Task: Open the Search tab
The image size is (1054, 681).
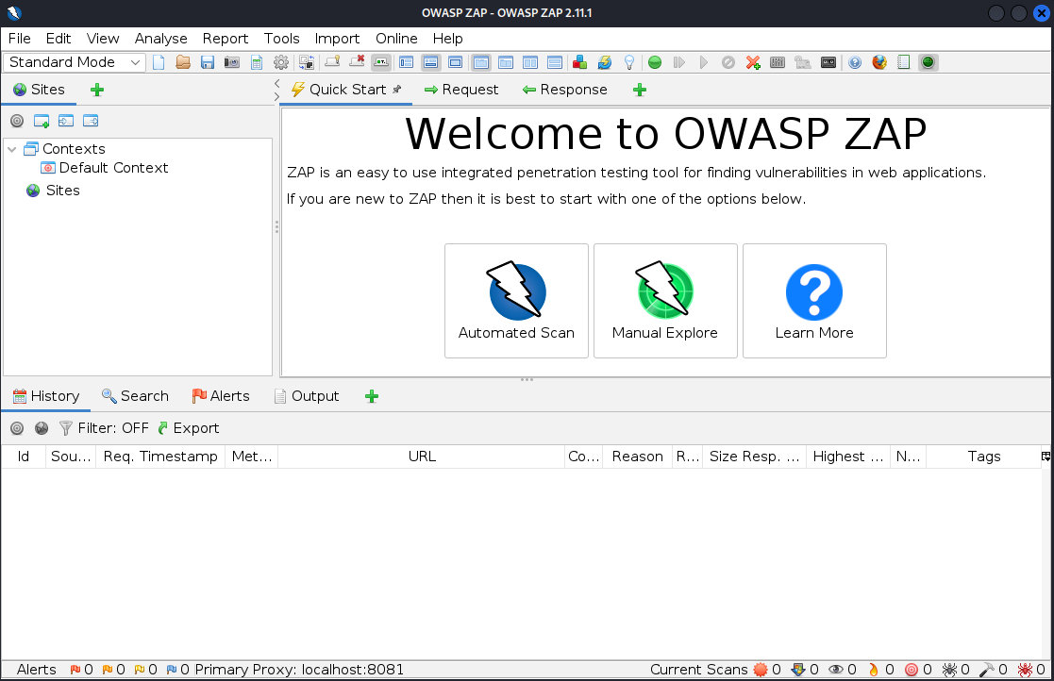Action: [x=135, y=396]
